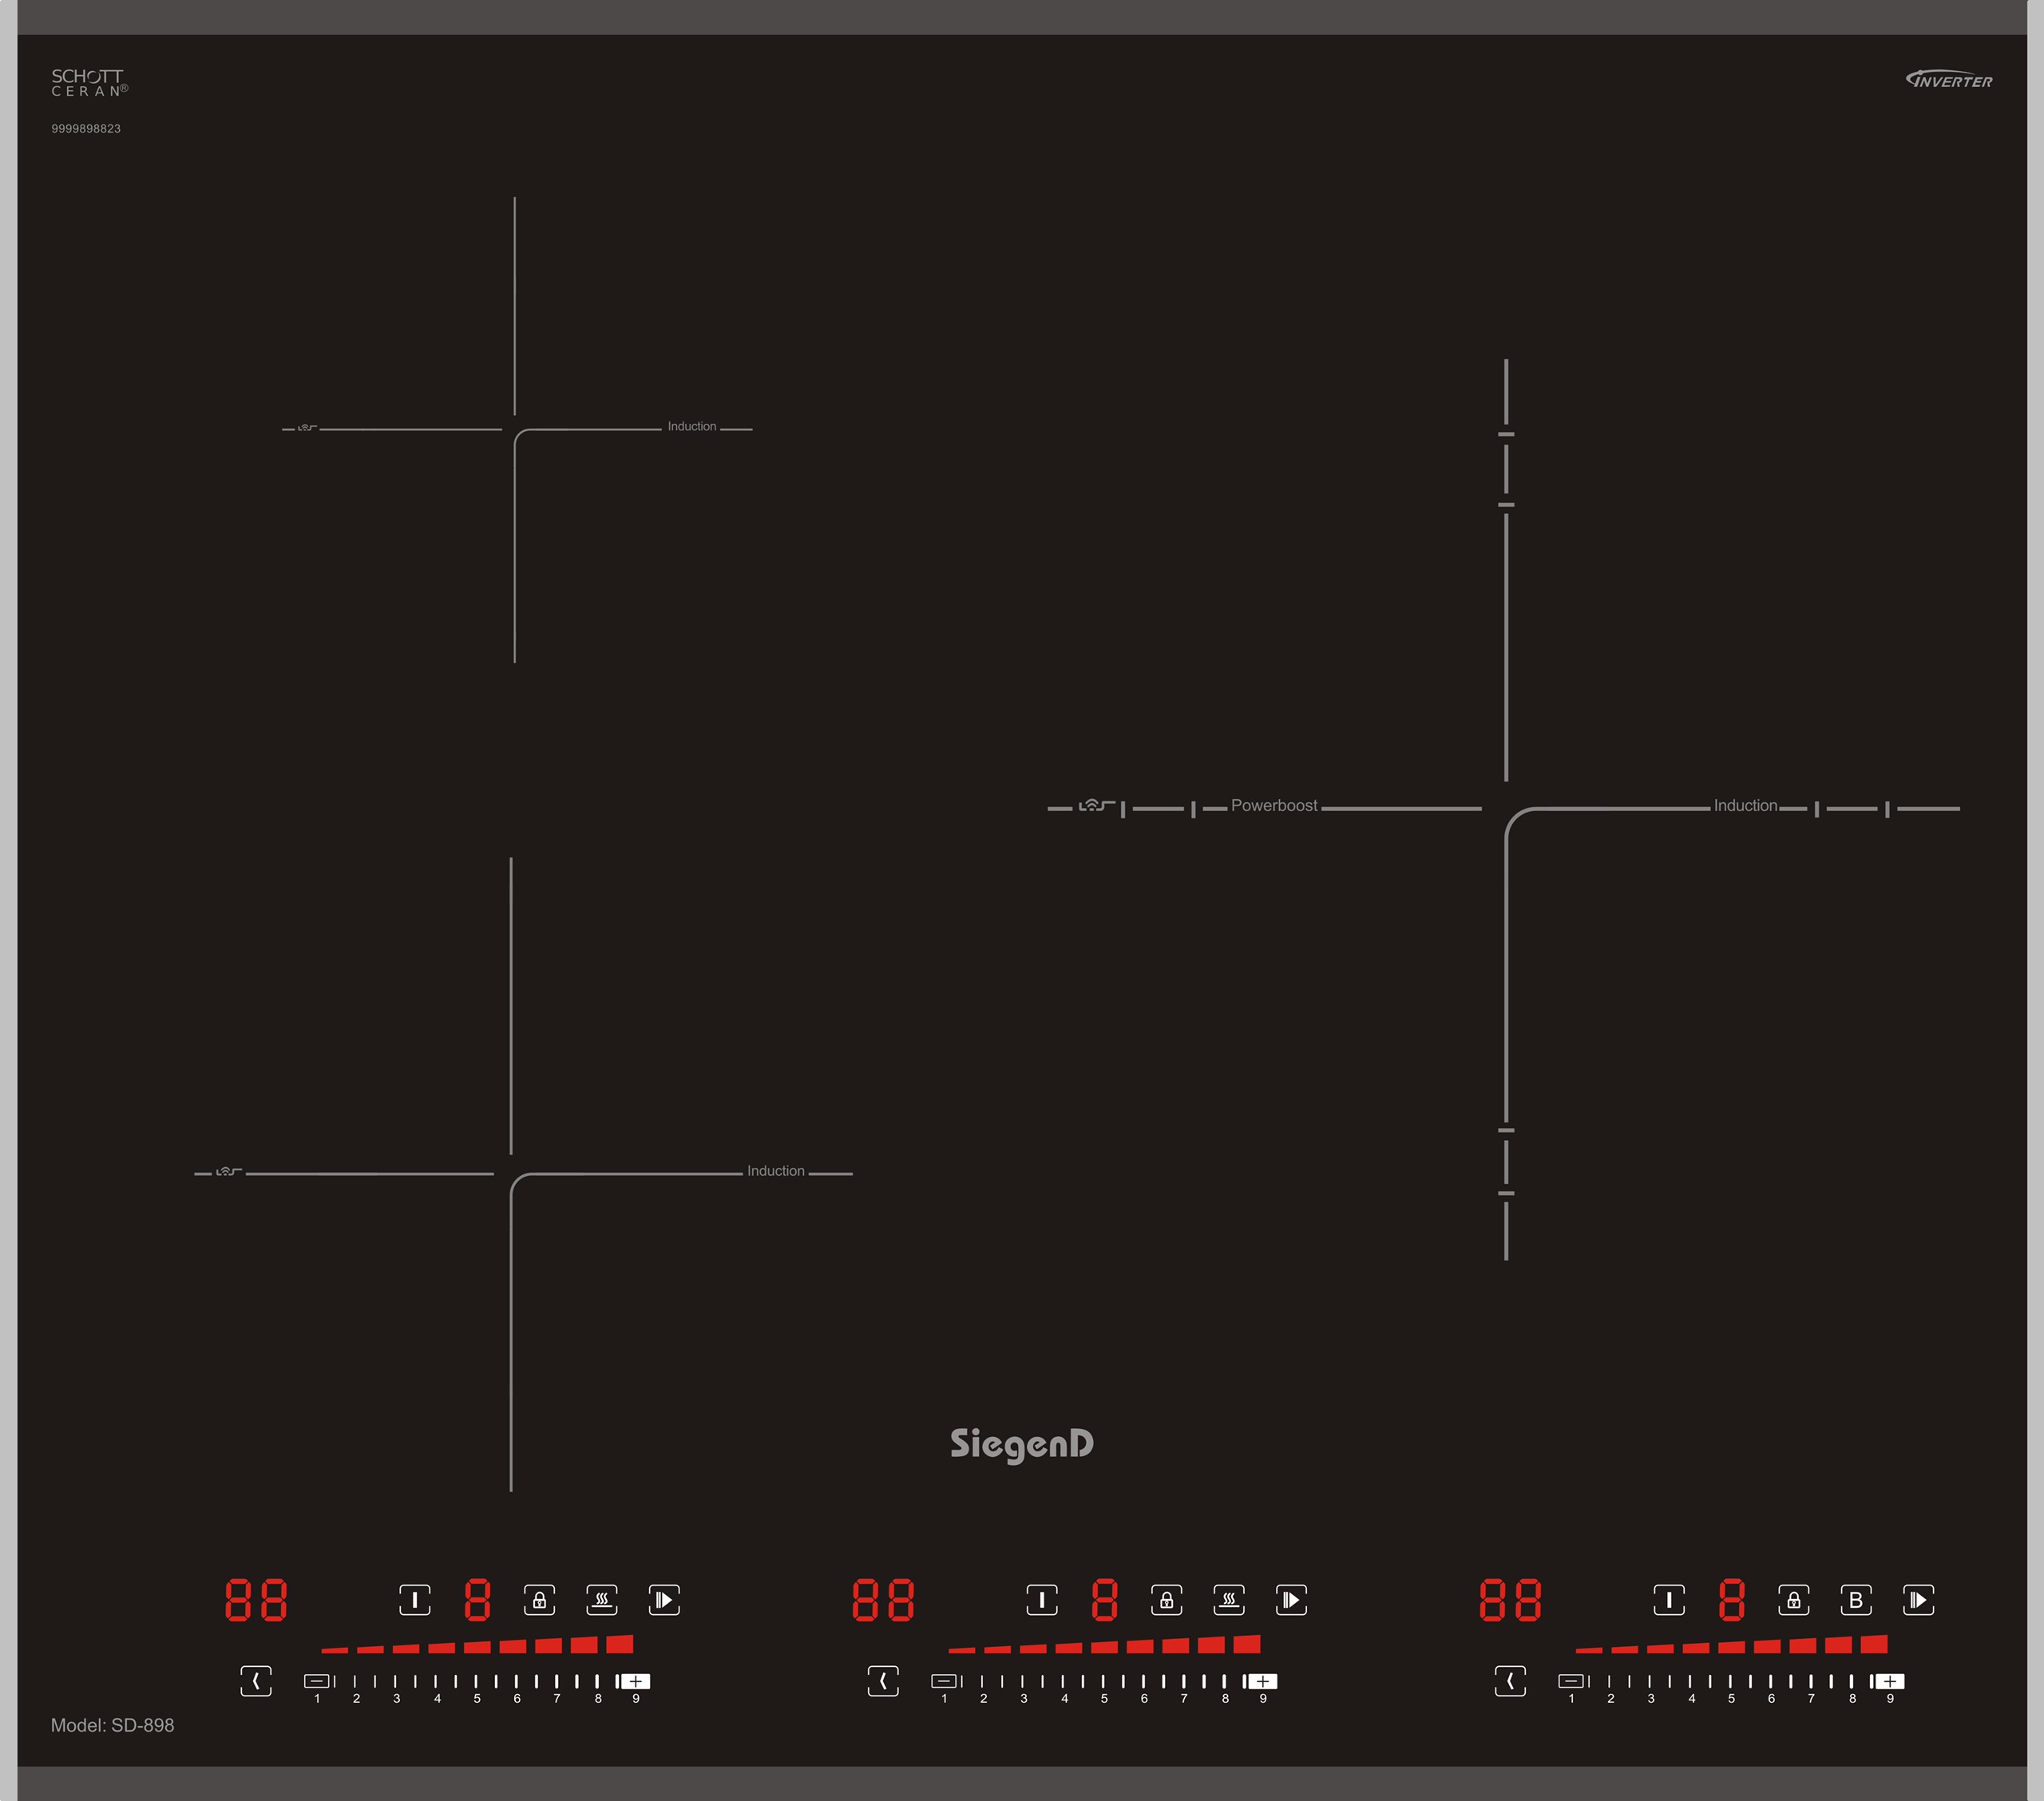Click the SCHOTT CERAN logo
This screenshot has height=1801, width=2044.
pos(89,82)
